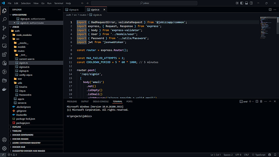The image size is (279, 157).
Task: Open Source Control view in activity bar
Action: pyautogui.click(x=4, y=28)
